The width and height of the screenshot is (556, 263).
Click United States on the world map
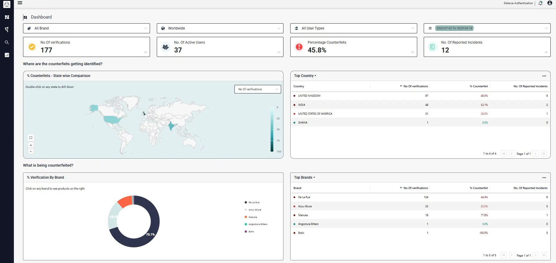(x=112, y=119)
